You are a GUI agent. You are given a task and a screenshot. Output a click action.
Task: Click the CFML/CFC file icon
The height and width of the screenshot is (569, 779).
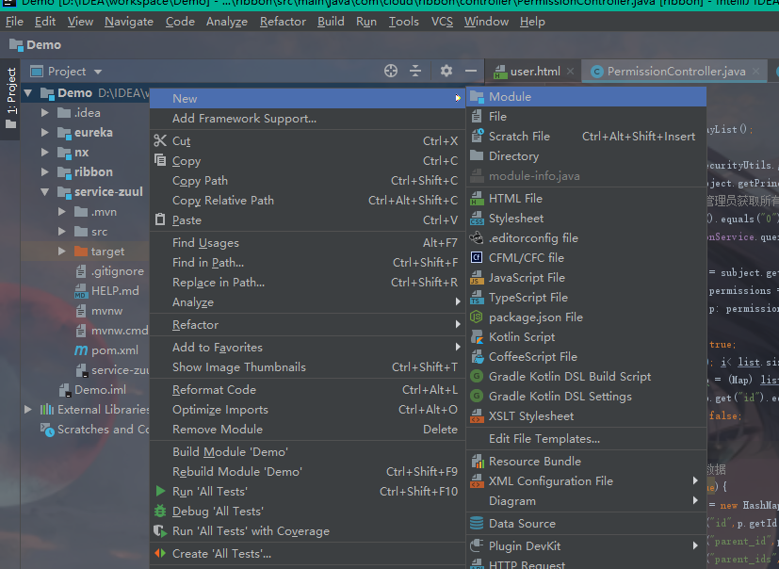(x=477, y=257)
